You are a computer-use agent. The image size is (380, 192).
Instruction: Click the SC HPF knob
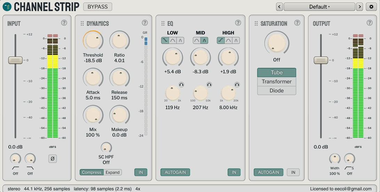pyautogui.click(x=106, y=147)
